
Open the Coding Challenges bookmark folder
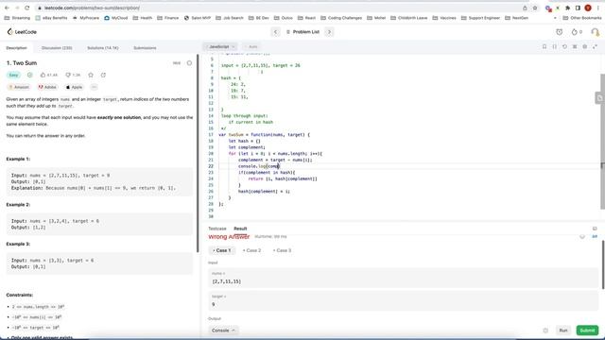point(341,18)
